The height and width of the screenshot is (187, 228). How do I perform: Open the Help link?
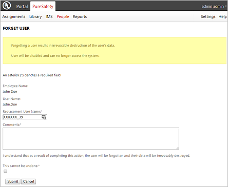pyautogui.click(x=222, y=16)
